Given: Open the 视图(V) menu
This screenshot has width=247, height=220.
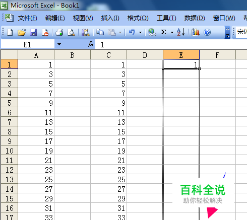Looking at the screenshot, I should [x=83, y=18].
